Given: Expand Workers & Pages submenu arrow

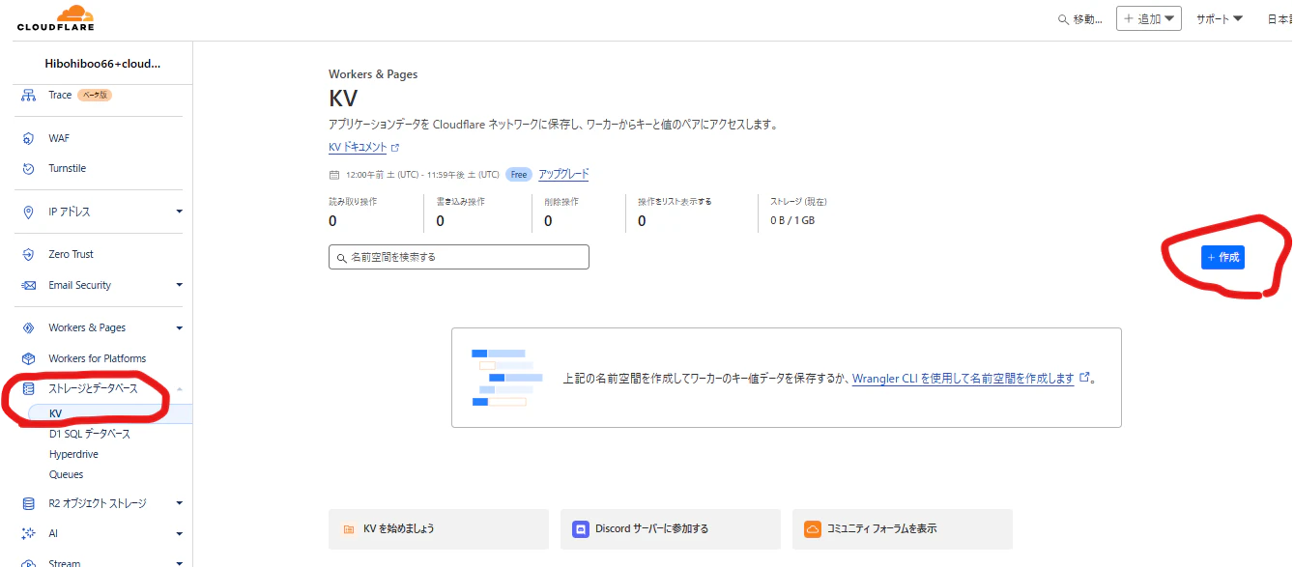Looking at the screenshot, I should 179,327.
